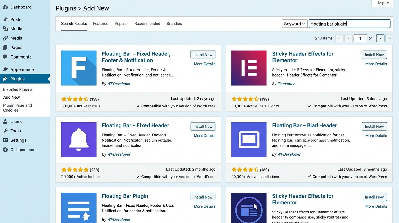Open the Keyword search type dropdown
Screen dimensions: 399x223
pos(294,24)
